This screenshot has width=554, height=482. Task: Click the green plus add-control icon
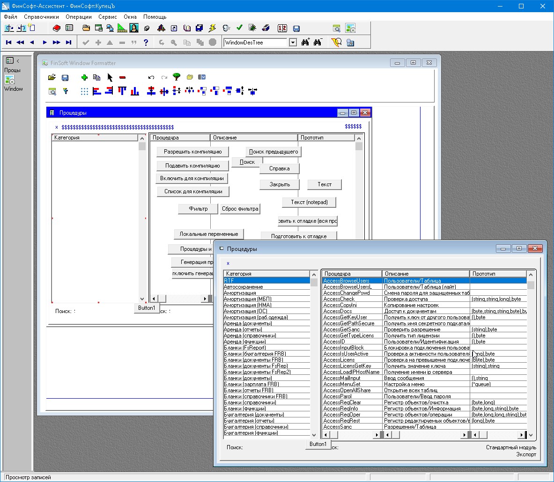tap(84, 77)
